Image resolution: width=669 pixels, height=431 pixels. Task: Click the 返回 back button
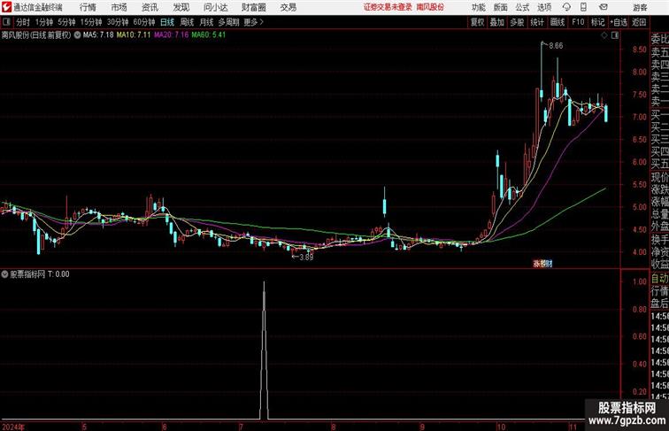coord(639,22)
